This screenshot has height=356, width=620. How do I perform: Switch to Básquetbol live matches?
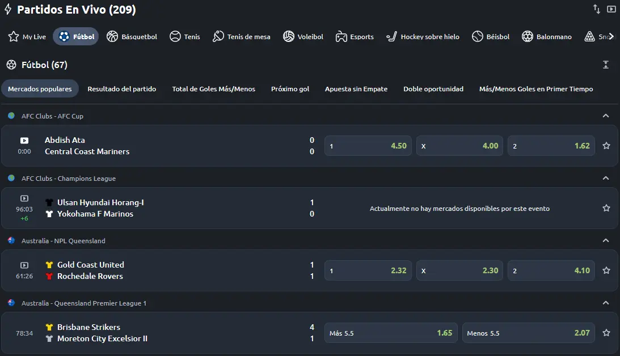coord(132,37)
